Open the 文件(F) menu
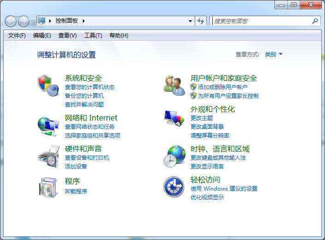The image size is (325, 240). 17,36
